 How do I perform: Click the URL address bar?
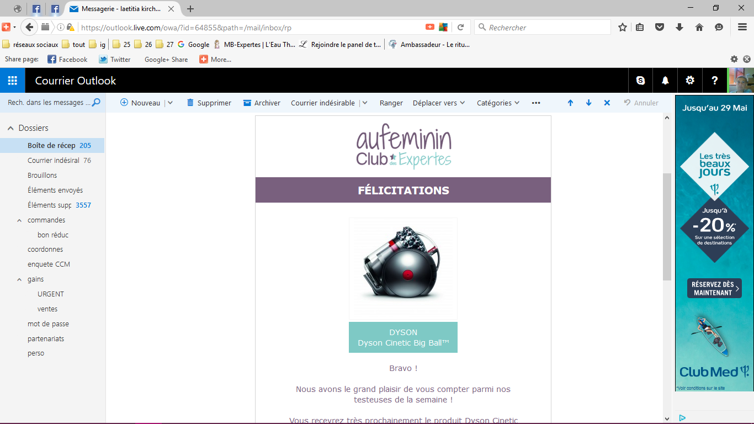pyautogui.click(x=251, y=27)
